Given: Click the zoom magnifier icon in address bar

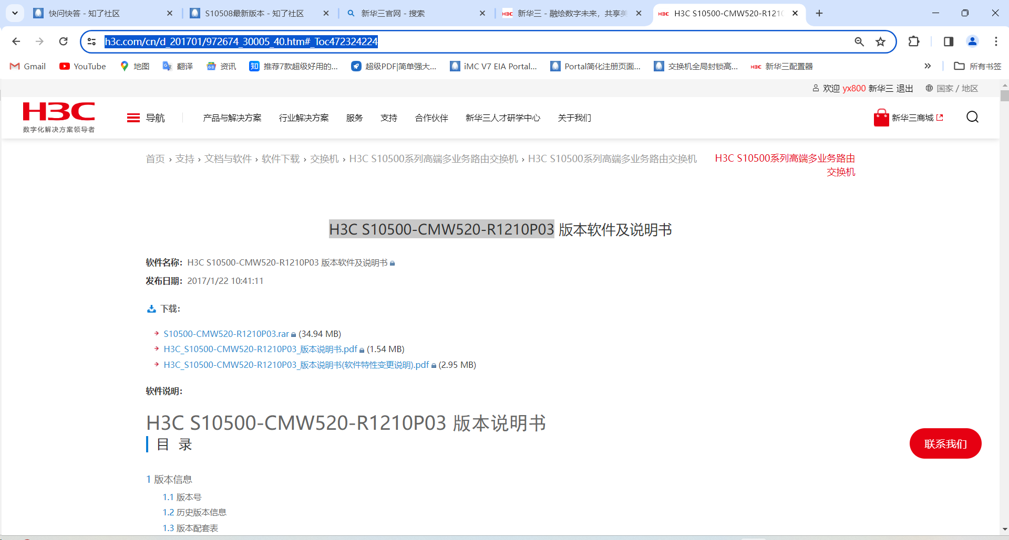Looking at the screenshot, I should [x=859, y=41].
